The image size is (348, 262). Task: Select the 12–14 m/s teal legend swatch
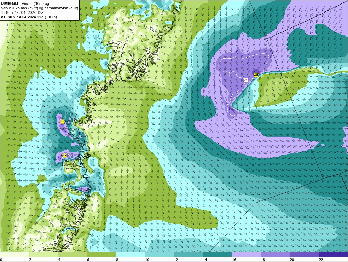[x=188, y=254]
